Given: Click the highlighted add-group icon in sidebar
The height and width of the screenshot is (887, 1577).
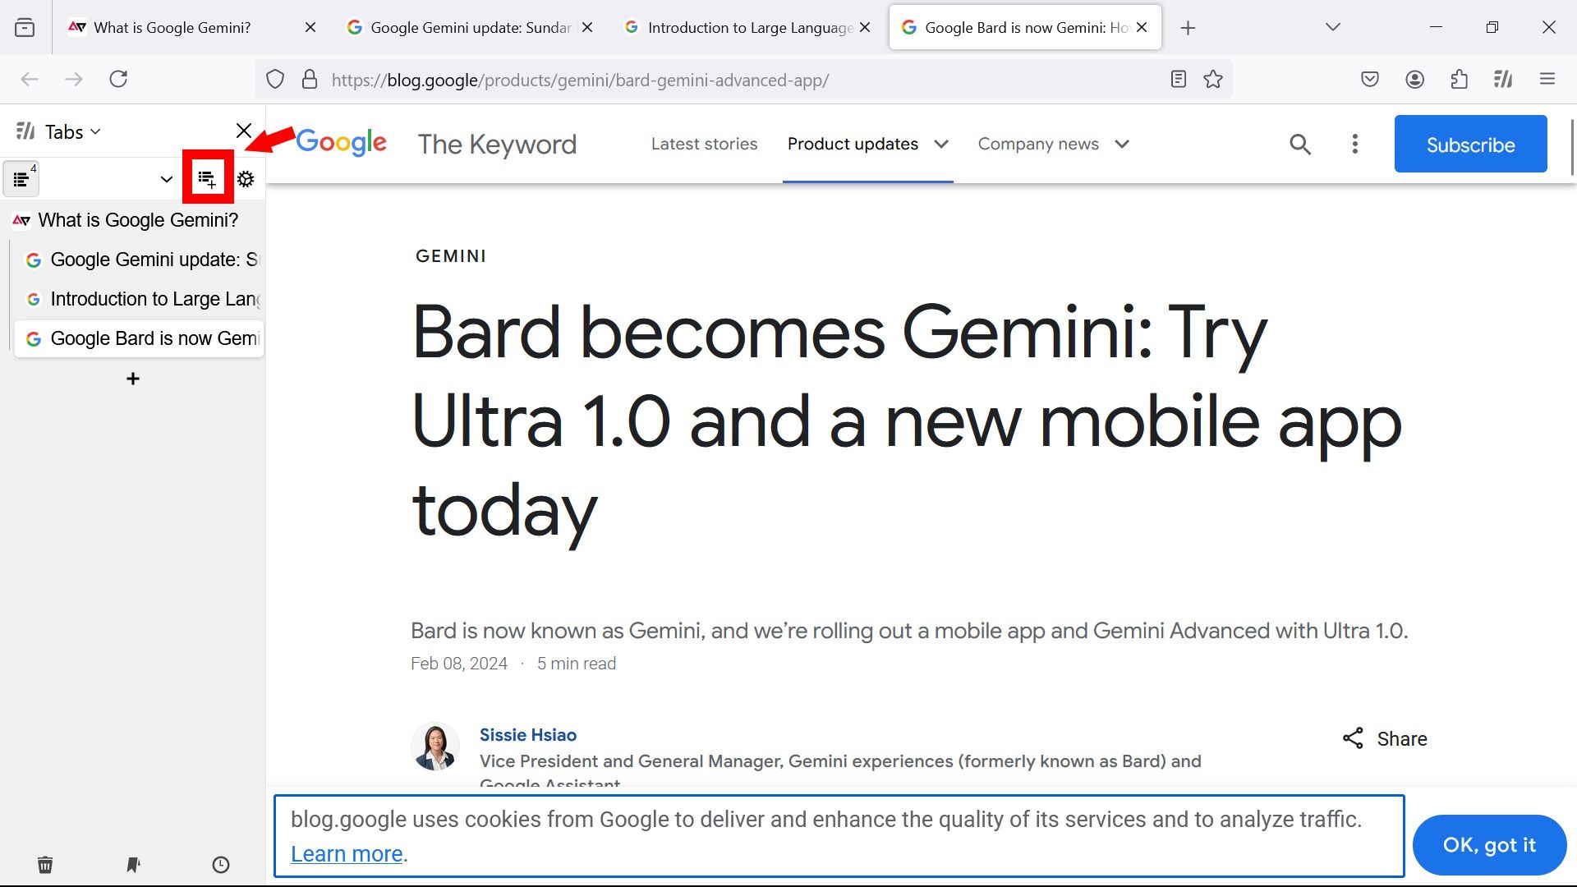Looking at the screenshot, I should [x=207, y=177].
